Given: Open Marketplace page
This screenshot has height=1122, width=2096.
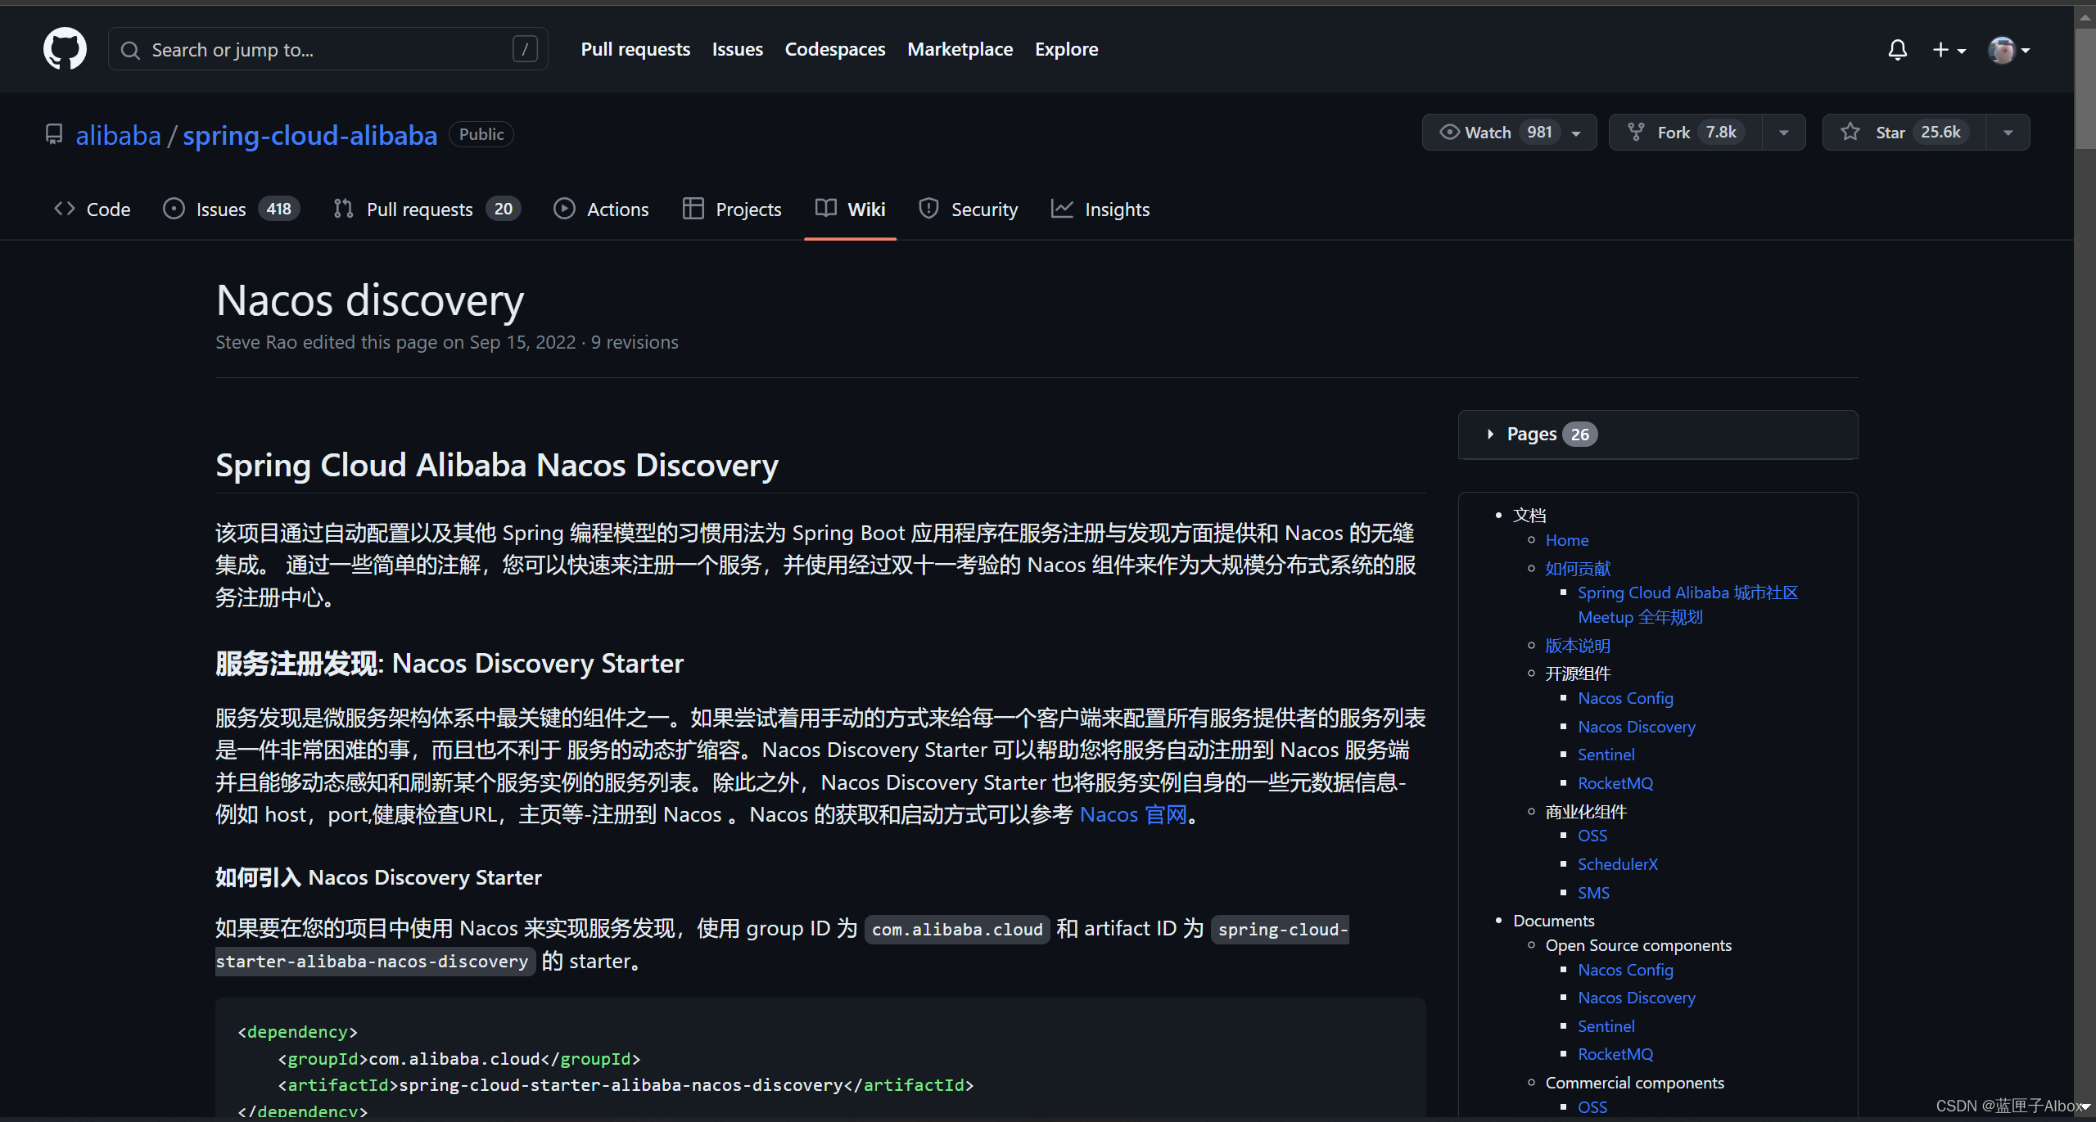Looking at the screenshot, I should pos(960,49).
